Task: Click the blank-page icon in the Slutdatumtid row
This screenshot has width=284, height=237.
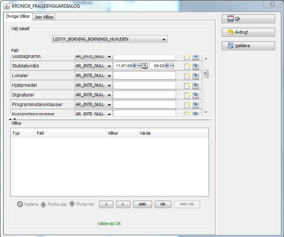Action: click(x=187, y=66)
